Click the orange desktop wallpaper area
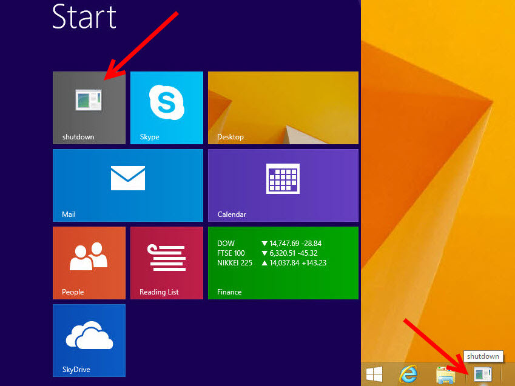 437,182
